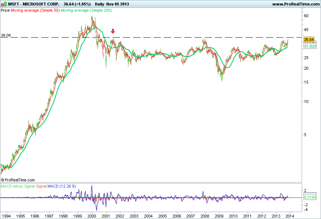Click the 1994 label on time axis
The height and width of the screenshot is (219, 321).
[x=6, y=216]
